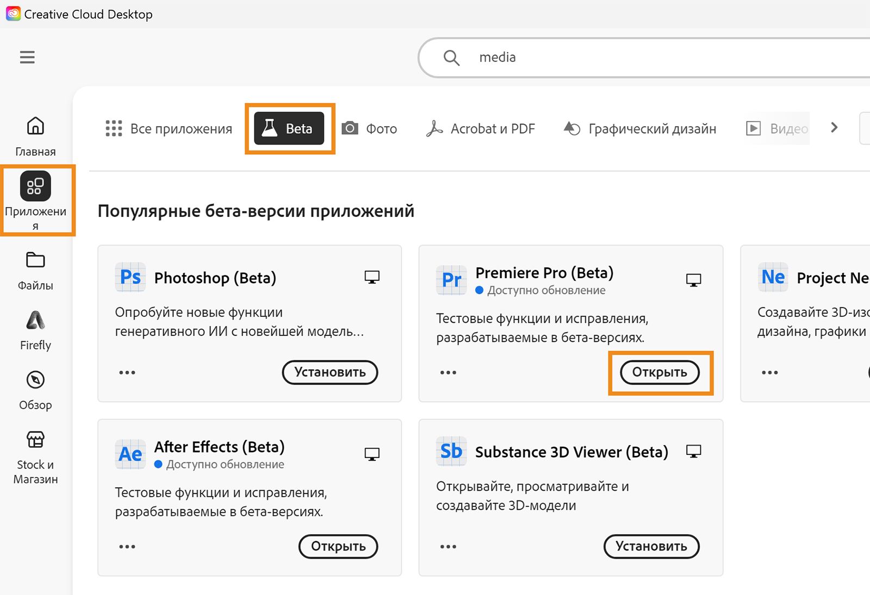Open Stock и Магазин in sidebar
This screenshot has width=870, height=595.
tap(35, 457)
